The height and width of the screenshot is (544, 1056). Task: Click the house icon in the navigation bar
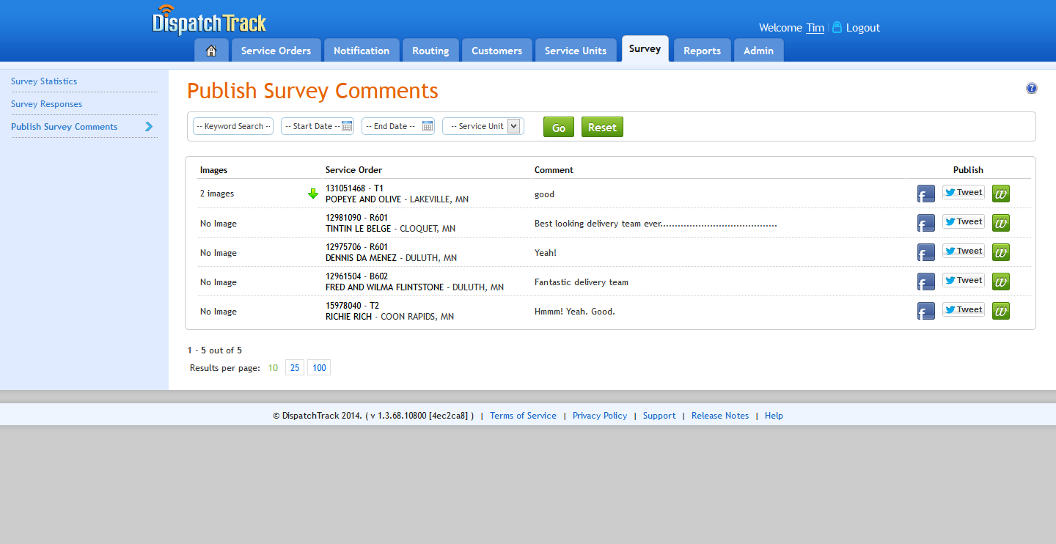point(211,50)
